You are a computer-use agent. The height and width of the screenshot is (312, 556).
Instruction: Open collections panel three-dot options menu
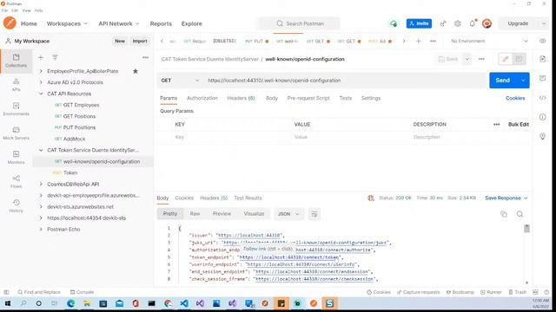(x=145, y=57)
